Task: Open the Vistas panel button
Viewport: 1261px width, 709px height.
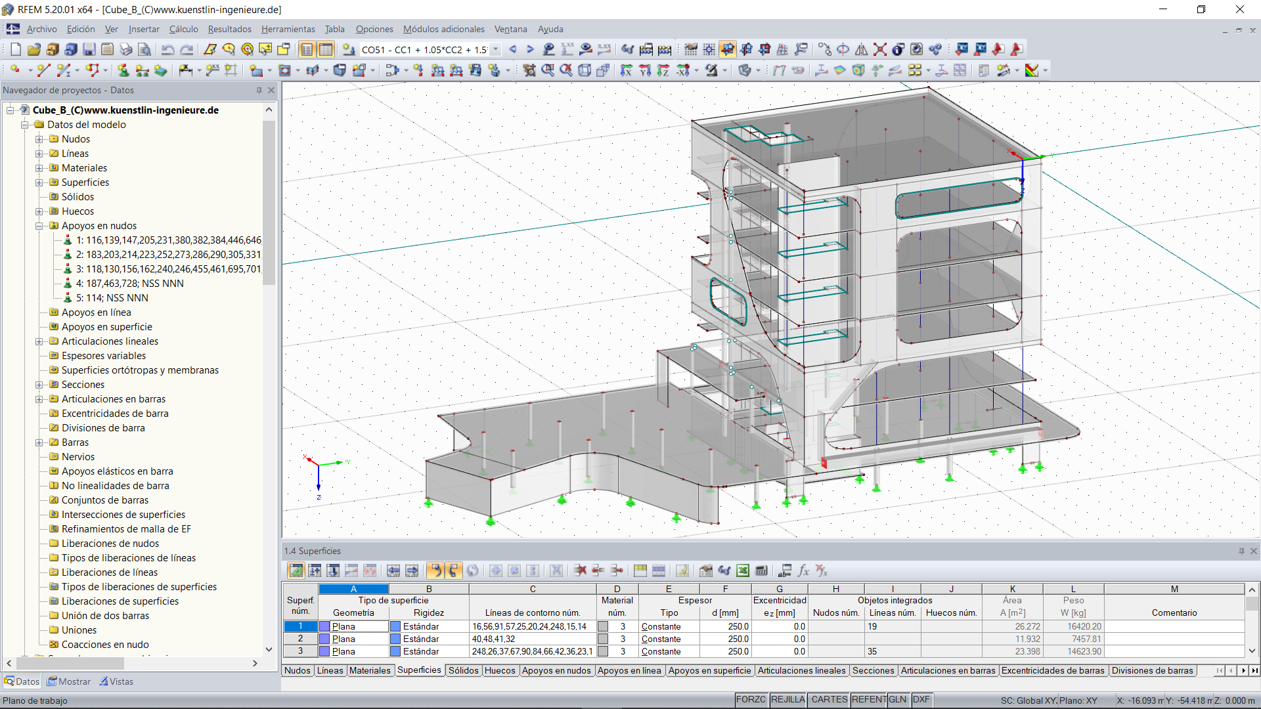Action: click(116, 681)
